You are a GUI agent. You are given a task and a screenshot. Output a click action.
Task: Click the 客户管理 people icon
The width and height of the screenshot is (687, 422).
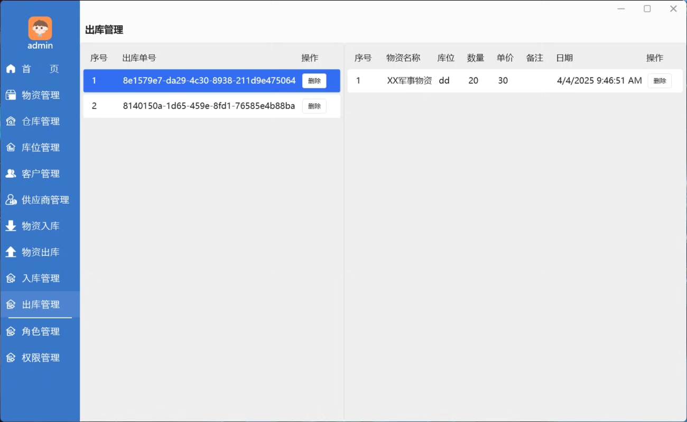point(11,174)
